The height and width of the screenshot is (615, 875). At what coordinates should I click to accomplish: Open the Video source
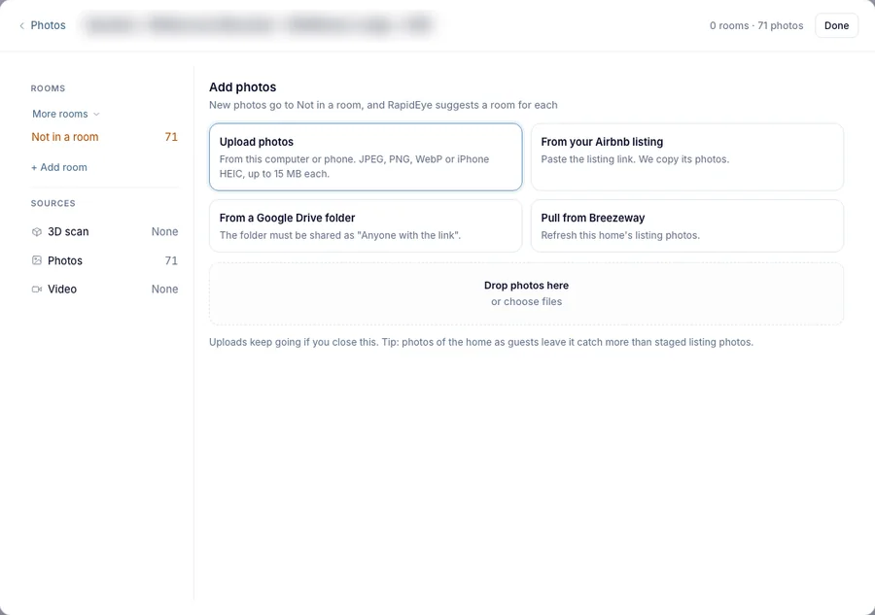pos(104,290)
